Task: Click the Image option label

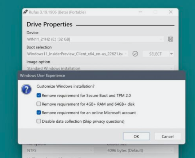Action: (38, 62)
